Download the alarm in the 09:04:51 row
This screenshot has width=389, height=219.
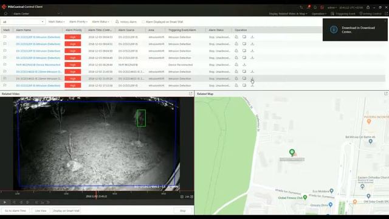(252, 44)
